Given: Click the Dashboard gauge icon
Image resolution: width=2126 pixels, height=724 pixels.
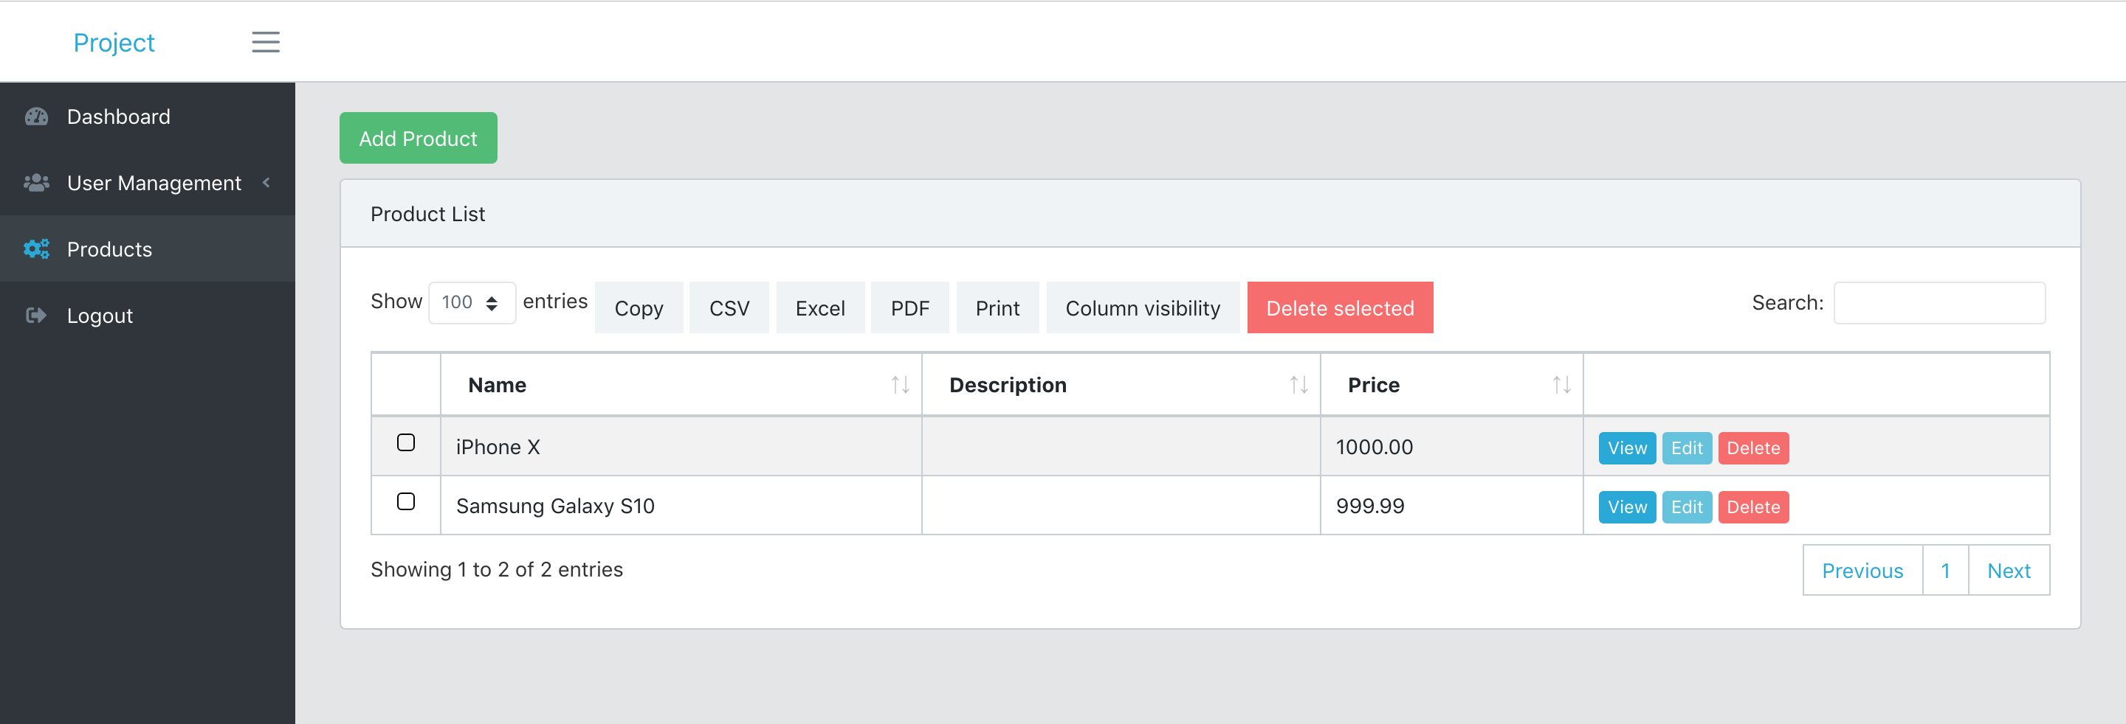Looking at the screenshot, I should click(x=36, y=116).
